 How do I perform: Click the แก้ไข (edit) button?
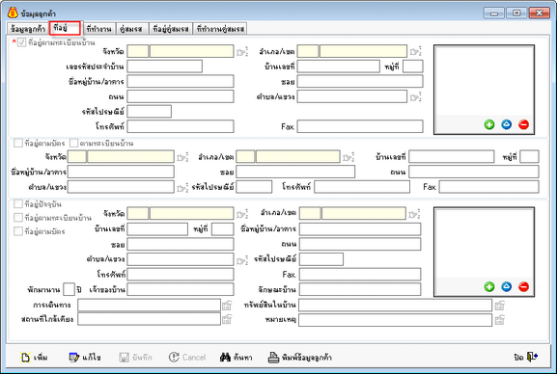(85, 358)
